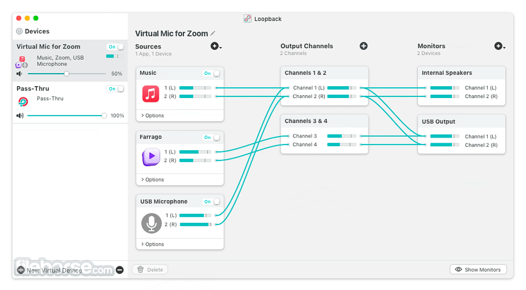
Task: Click the source icons cluster under Virtual Mic
Action: [x=22, y=62]
